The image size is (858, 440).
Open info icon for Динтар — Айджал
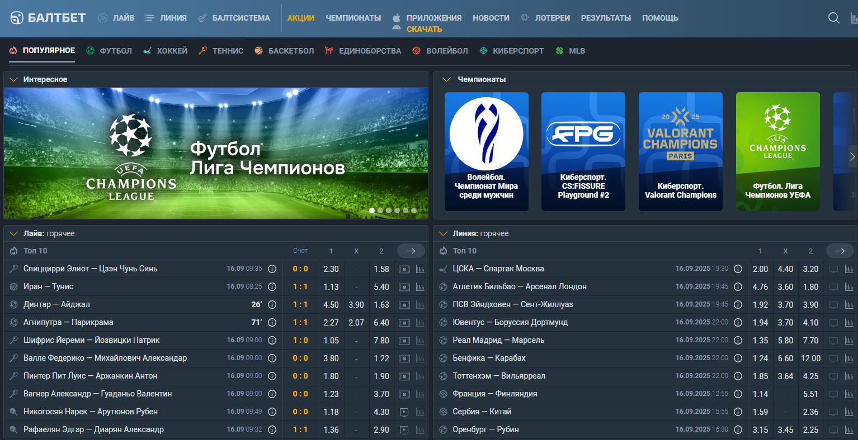[x=272, y=304]
